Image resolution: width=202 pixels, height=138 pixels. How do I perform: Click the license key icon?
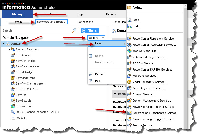click(x=13, y=112)
